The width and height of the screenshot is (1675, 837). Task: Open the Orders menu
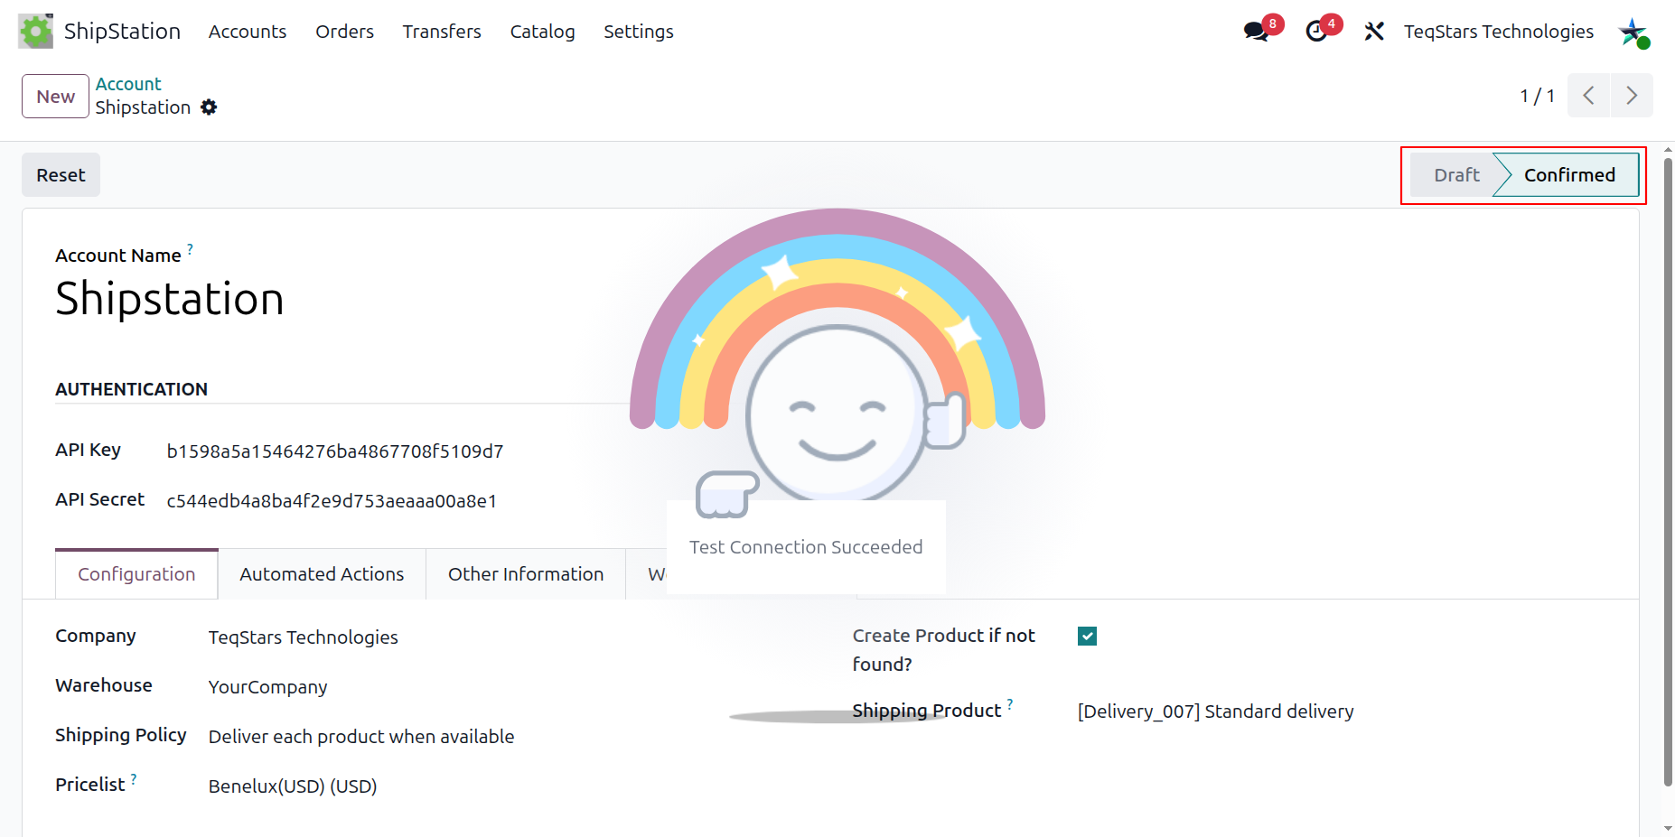click(x=344, y=32)
